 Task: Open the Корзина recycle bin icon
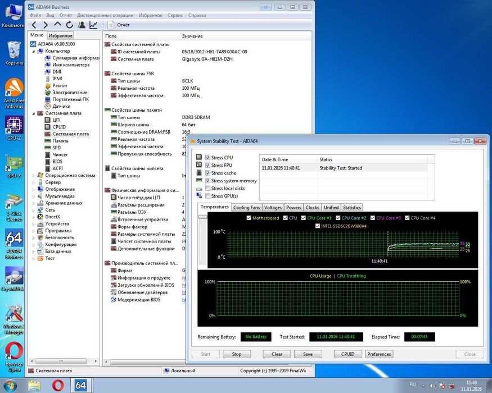point(14,53)
